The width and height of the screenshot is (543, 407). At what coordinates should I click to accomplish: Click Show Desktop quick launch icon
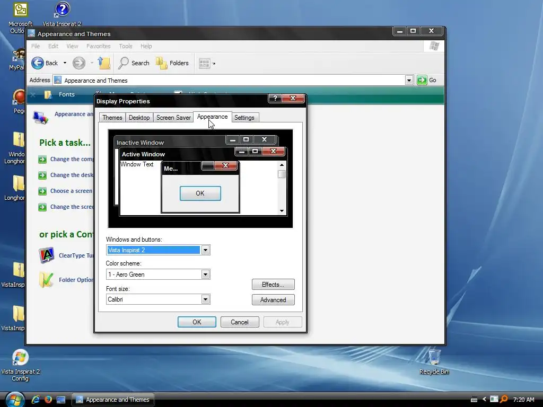[x=61, y=400]
